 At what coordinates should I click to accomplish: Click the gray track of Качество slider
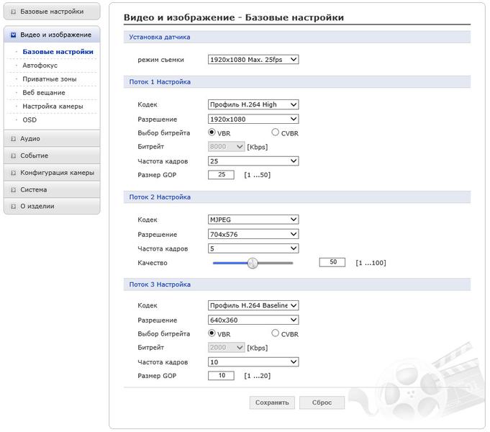[x=276, y=263]
